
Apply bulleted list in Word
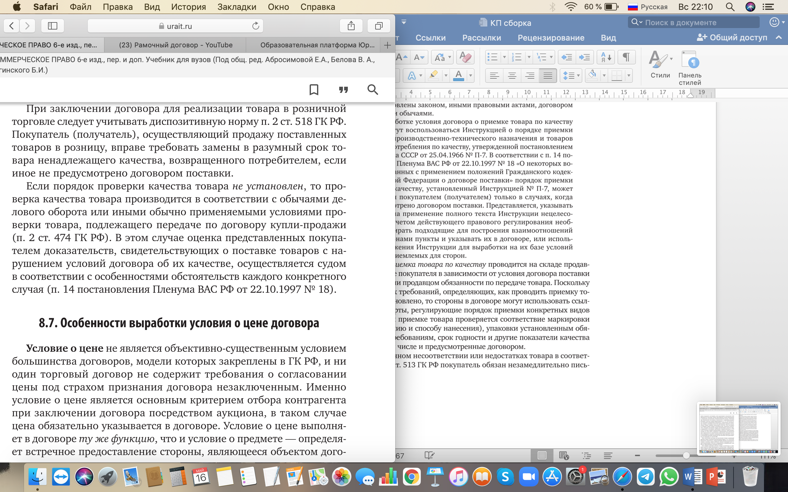coord(492,57)
